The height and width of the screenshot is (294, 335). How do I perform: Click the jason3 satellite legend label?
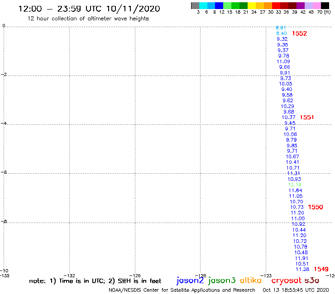tap(222, 280)
